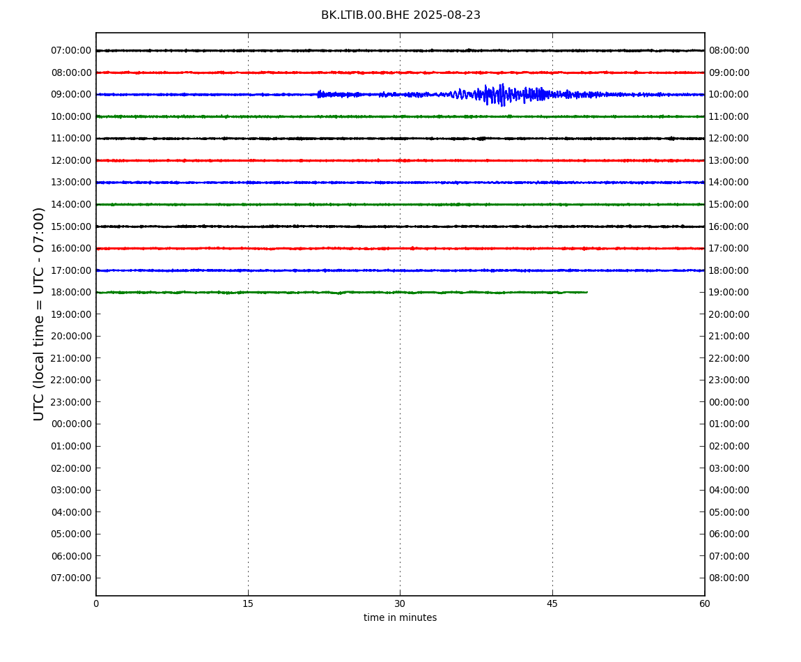
Task: Click the x-axis tick label 0
Action: point(96,603)
